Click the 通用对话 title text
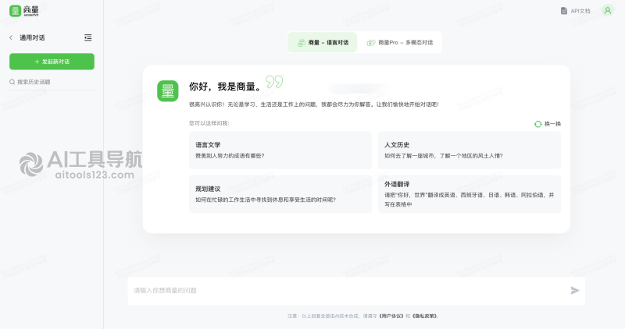The width and height of the screenshot is (625, 329). pos(32,37)
